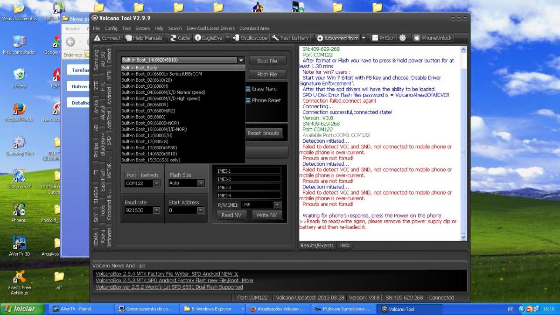Open the Flash Size Auto dropdown
This screenshot has height=315, width=560.
pyautogui.click(x=201, y=183)
